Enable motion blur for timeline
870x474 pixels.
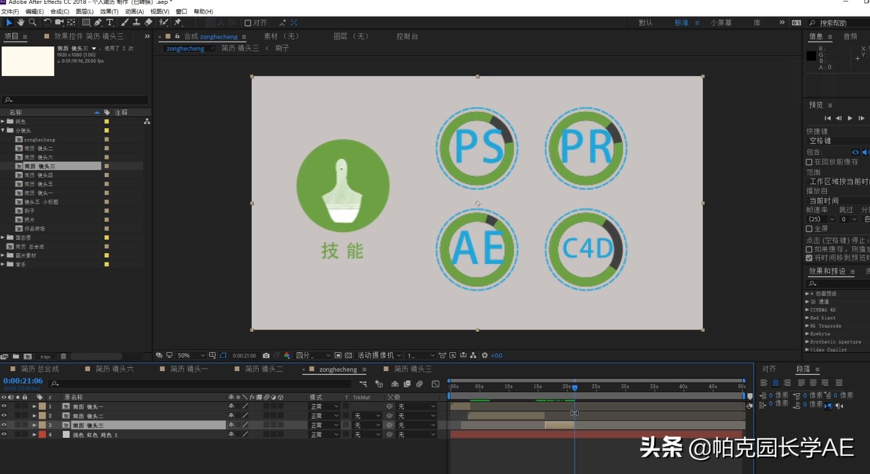pyautogui.click(x=419, y=384)
